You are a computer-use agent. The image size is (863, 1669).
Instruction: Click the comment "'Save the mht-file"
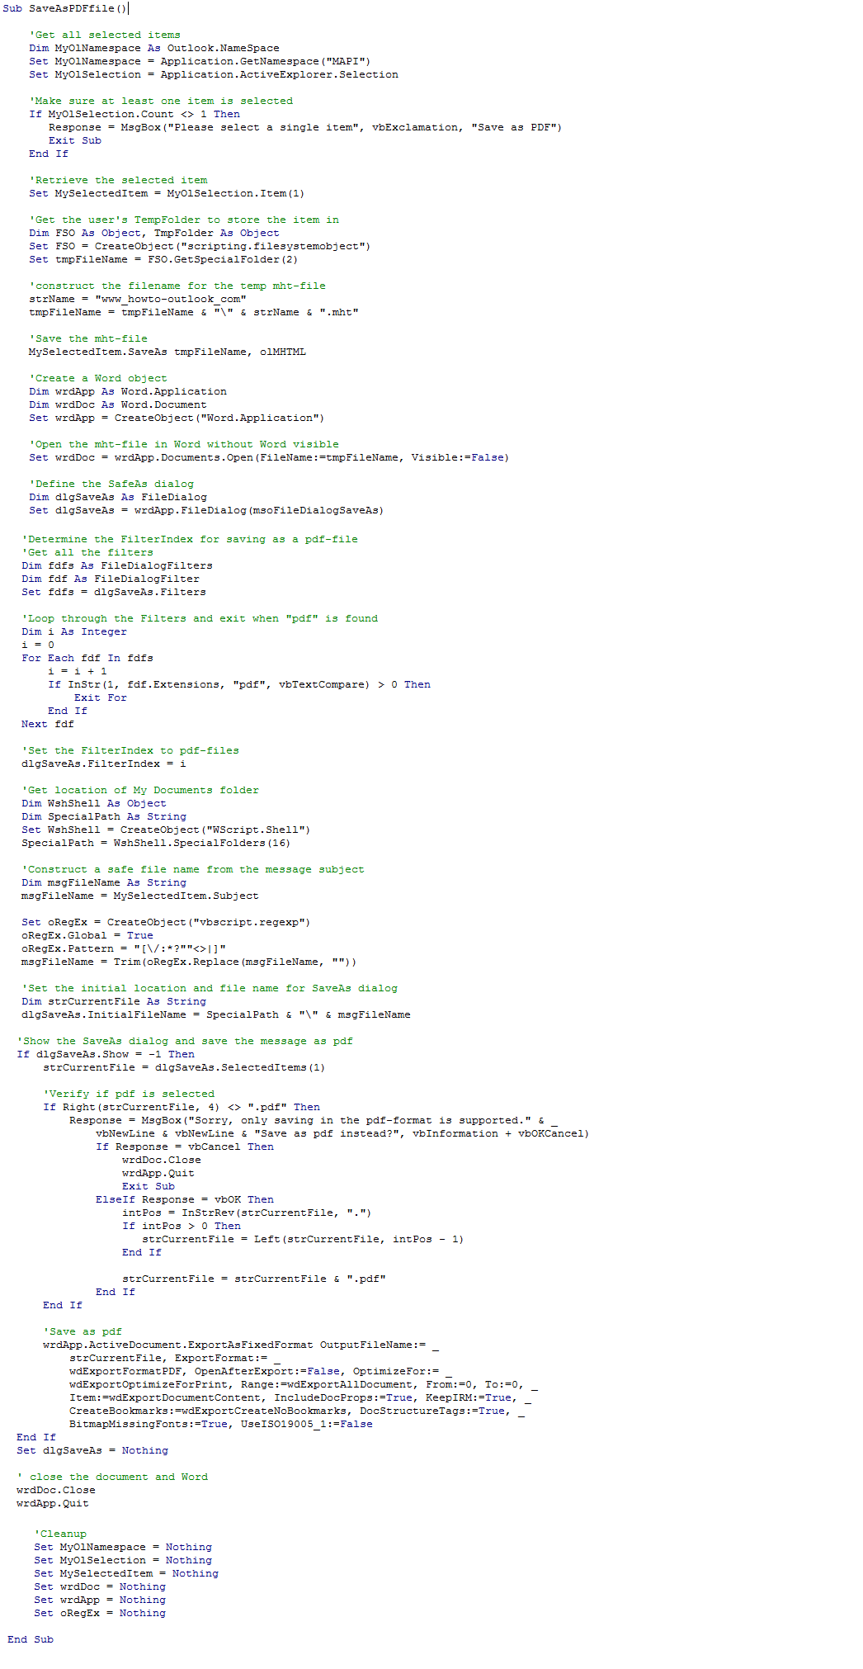pyautogui.click(x=88, y=338)
